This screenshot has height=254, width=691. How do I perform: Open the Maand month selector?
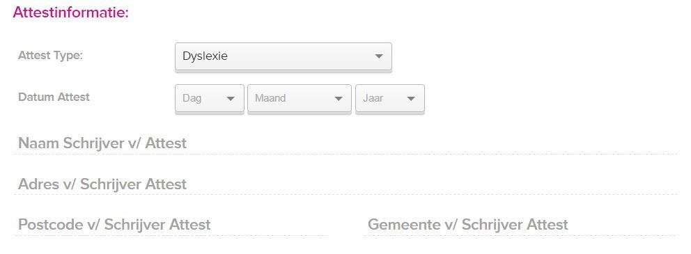pyautogui.click(x=300, y=98)
